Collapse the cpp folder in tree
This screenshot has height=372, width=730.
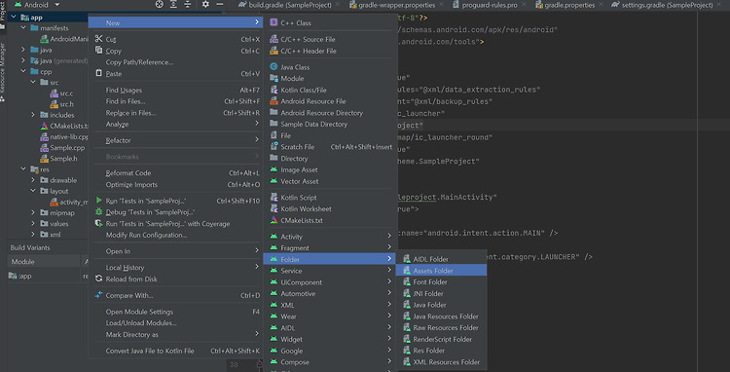coord(23,72)
